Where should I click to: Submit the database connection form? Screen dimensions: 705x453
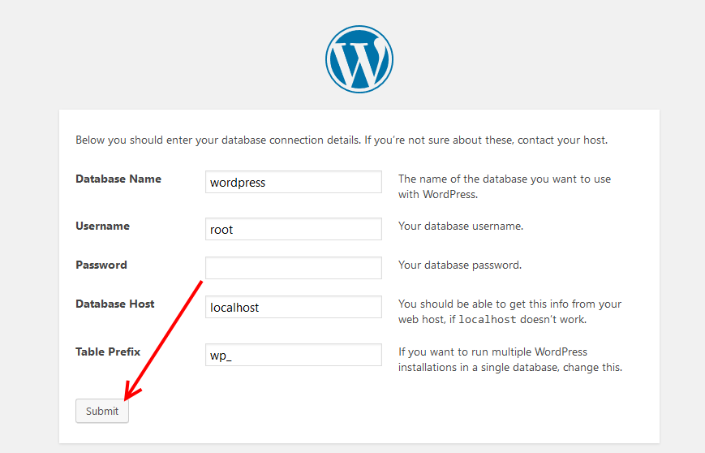click(102, 411)
